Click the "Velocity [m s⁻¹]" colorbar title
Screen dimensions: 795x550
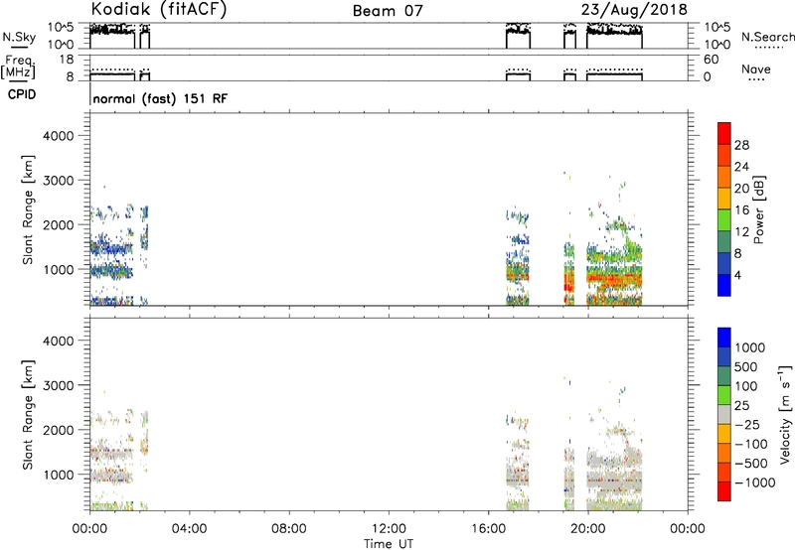tap(785, 415)
